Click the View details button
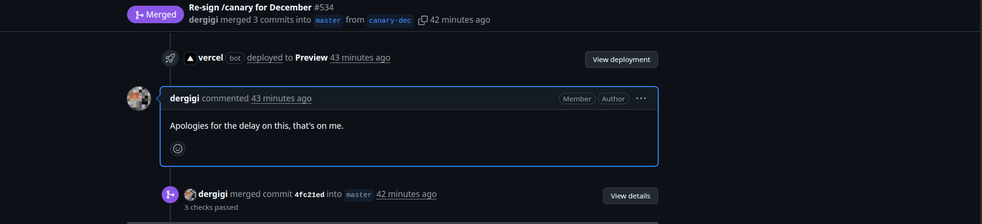This screenshot has width=982, height=224. click(x=630, y=196)
